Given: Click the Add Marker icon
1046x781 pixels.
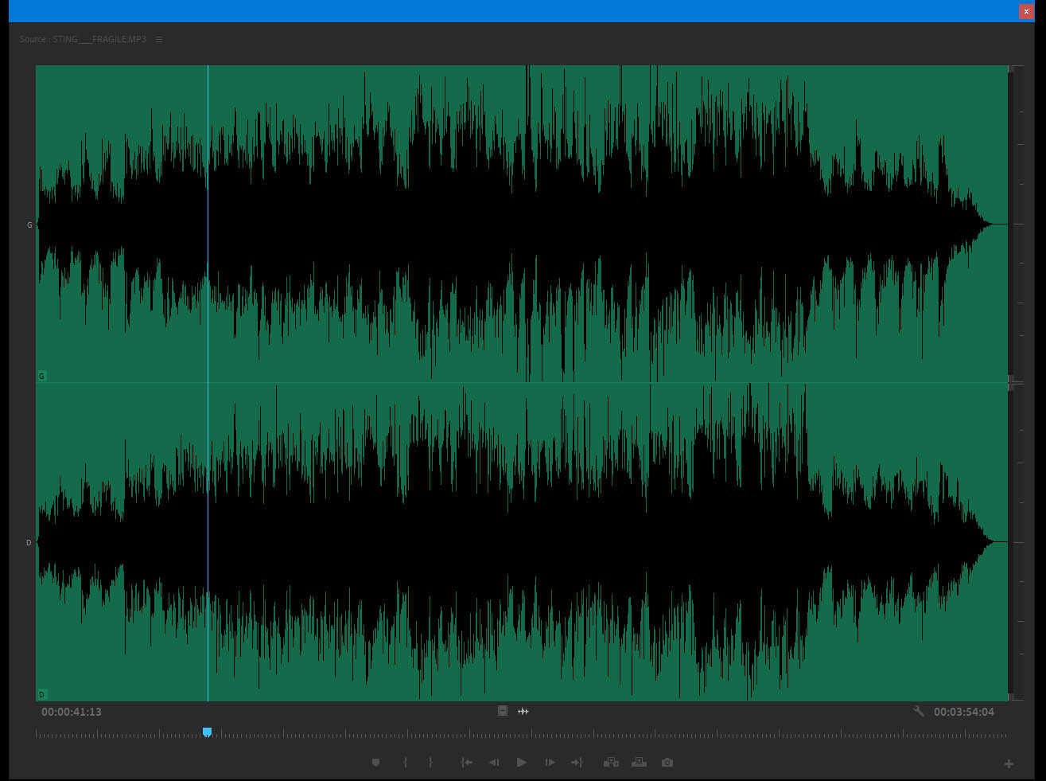Looking at the screenshot, I should pos(375,763).
